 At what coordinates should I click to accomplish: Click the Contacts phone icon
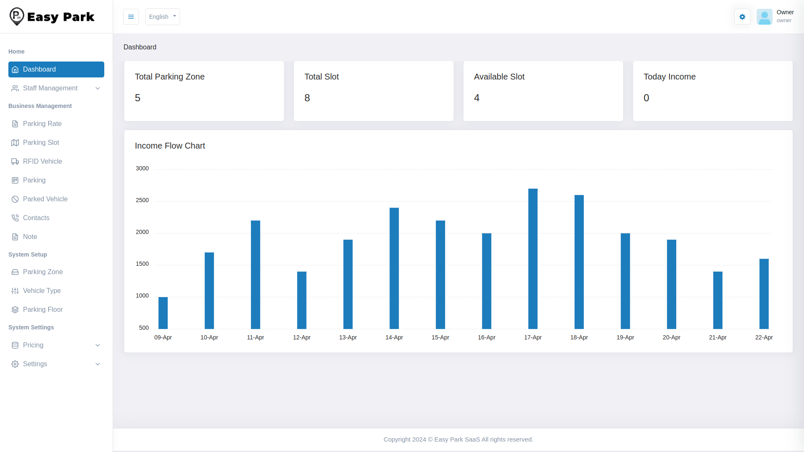[x=15, y=218]
